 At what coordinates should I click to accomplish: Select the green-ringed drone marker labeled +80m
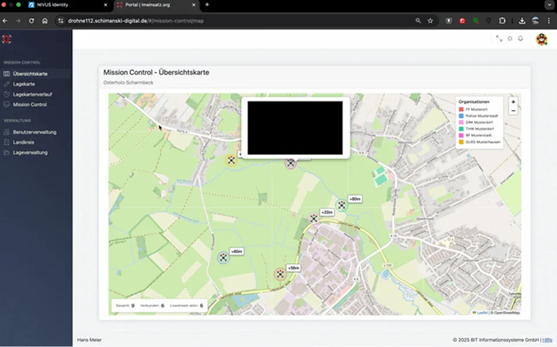click(341, 204)
